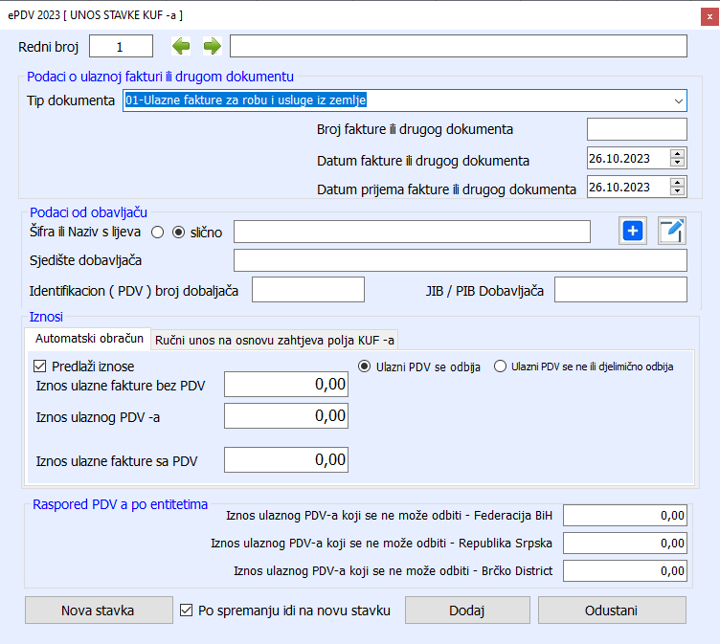
Task: Click Iznos ulazne fakture sa PDV field
Action: [x=286, y=460]
